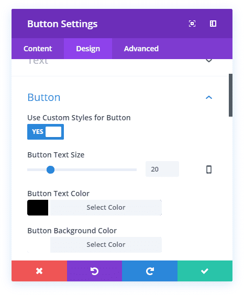Image resolution: width=244 pixels, height=295 pixels.
Task: Click the phone responsive icon for text size
Action: [x=209, y=169]
